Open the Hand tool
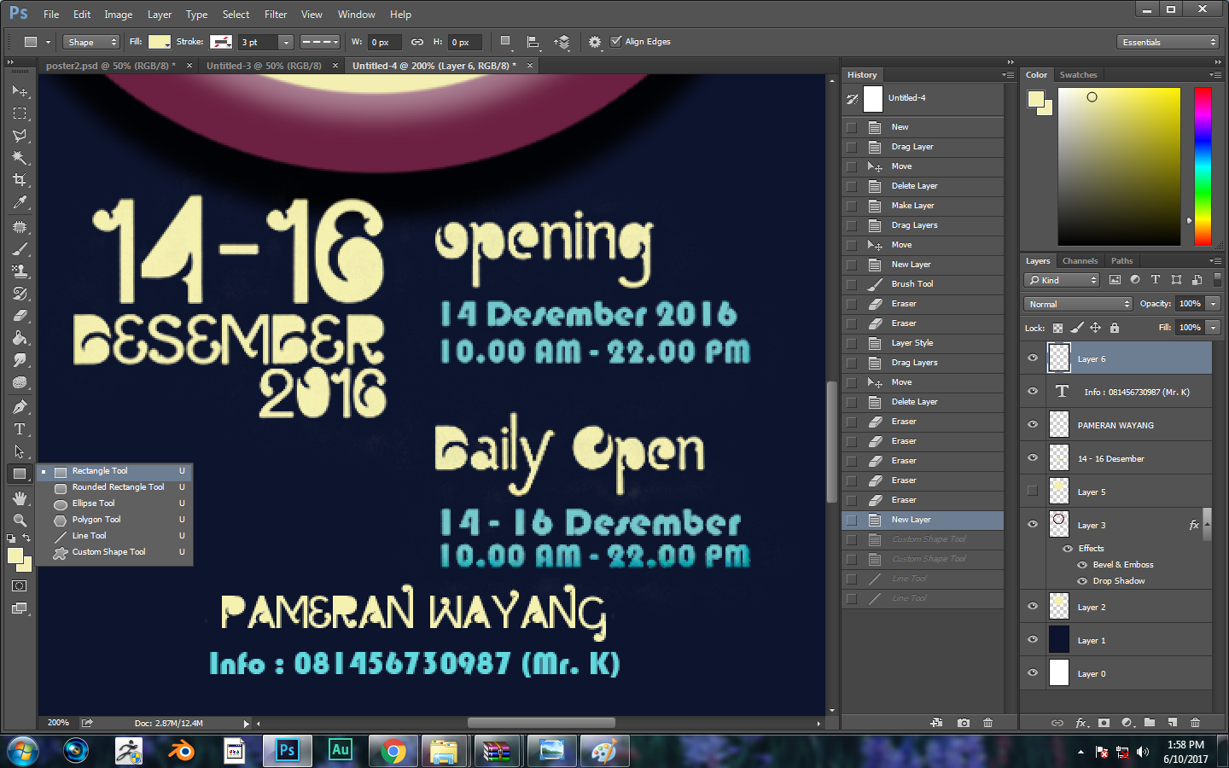 point(20,497)
